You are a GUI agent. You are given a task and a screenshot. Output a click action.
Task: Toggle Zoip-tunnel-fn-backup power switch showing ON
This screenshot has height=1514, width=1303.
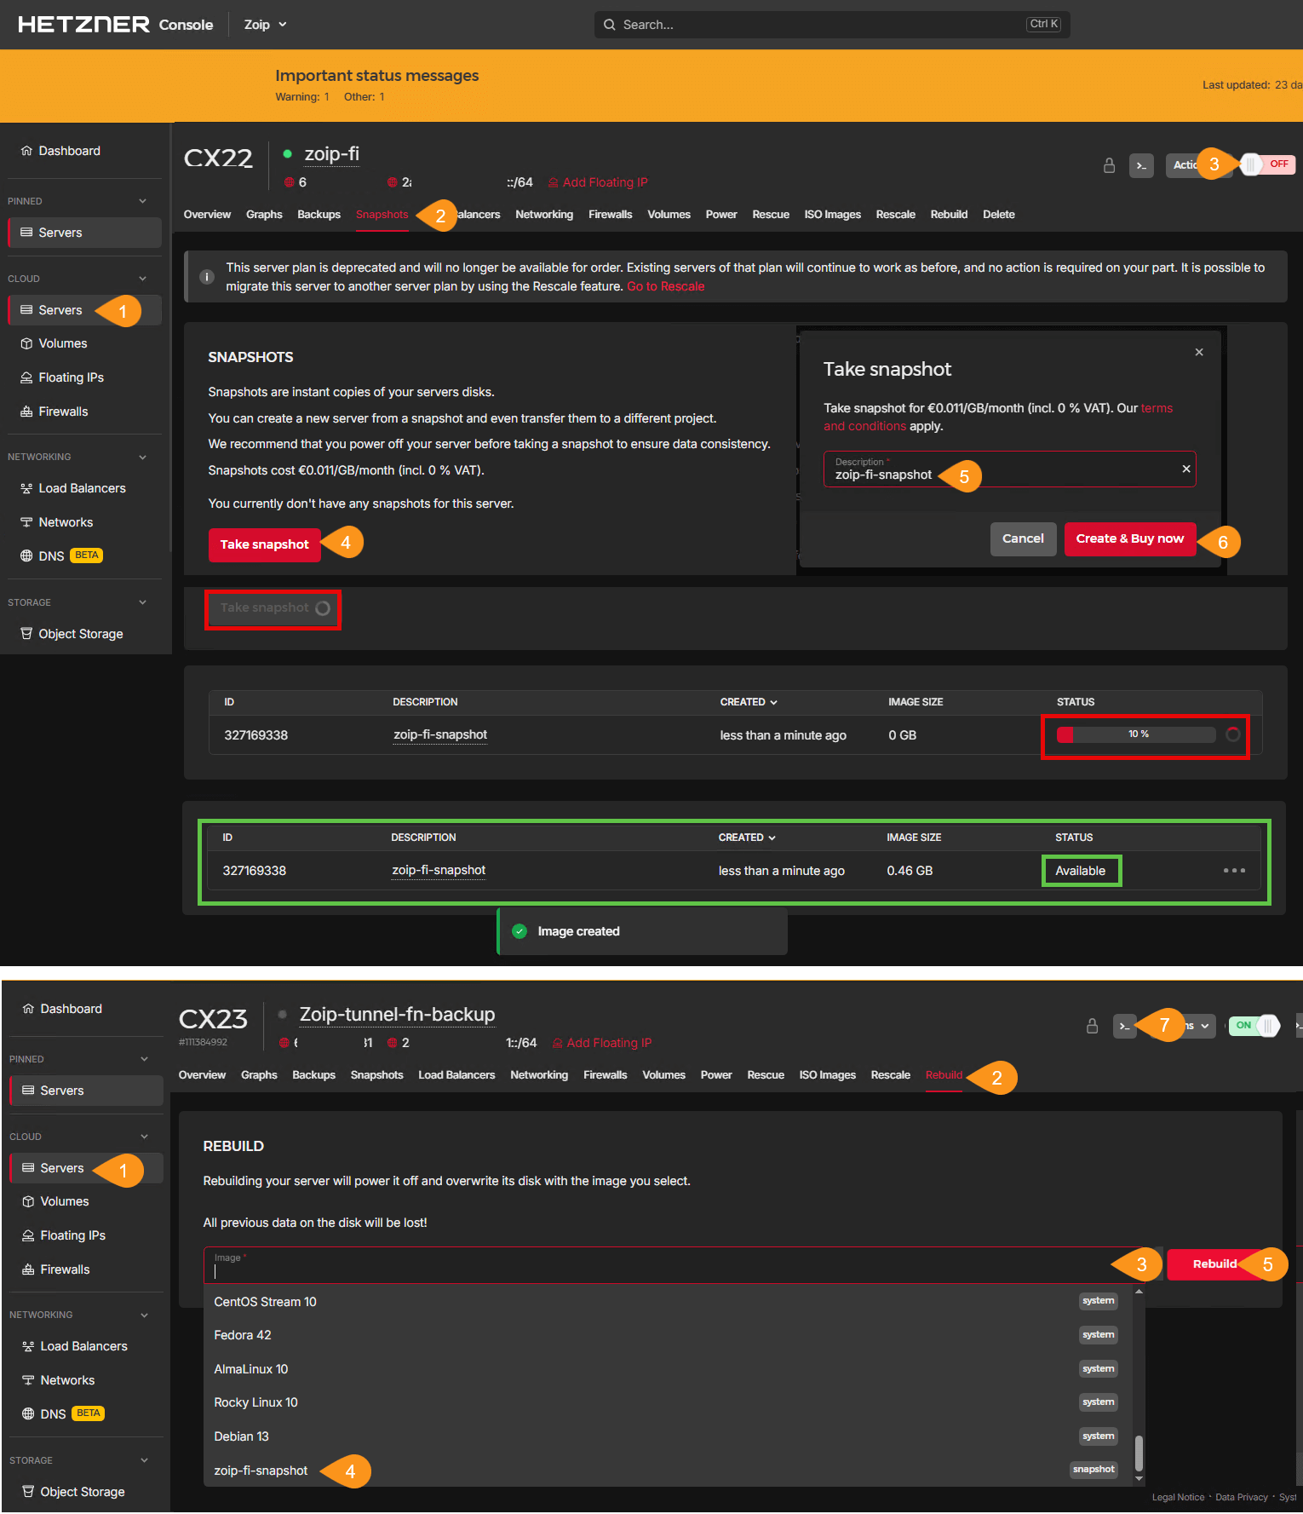click(1254, 1026)
